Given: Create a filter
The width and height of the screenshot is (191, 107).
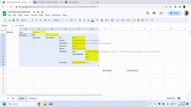Looking at the screenshot, I should 147,21.
